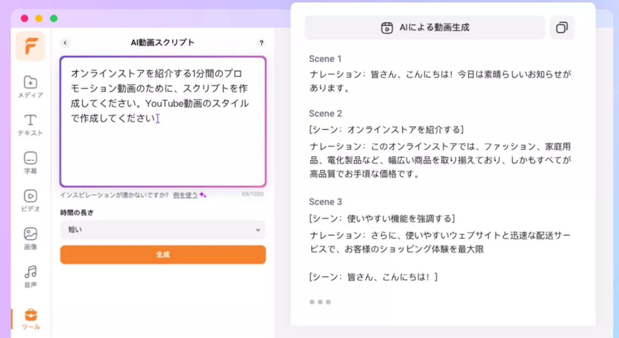619x338 pixels.
Task: Click the green macOS zoom button
Action: (x=54, y=18)
